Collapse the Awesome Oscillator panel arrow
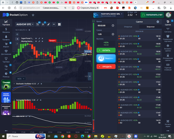Viewport: 174px width, 139px height. point(14,100)
